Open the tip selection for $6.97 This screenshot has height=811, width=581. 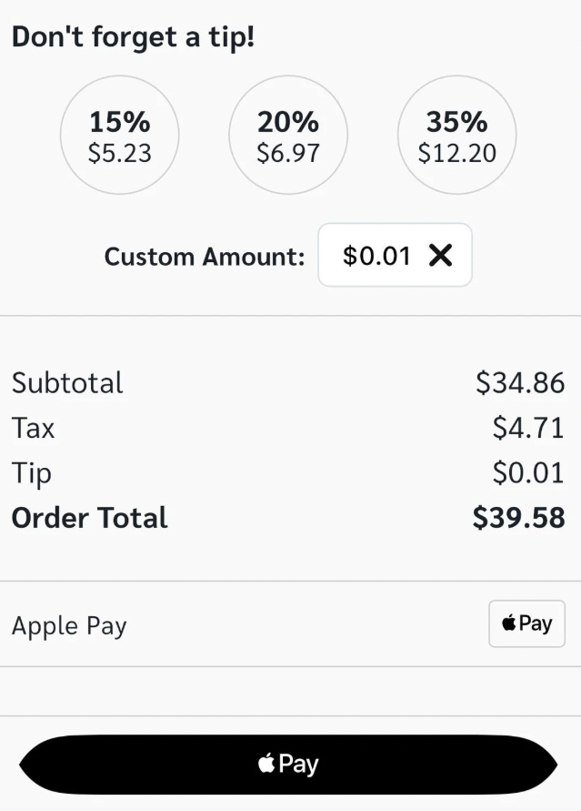[288, 135]
